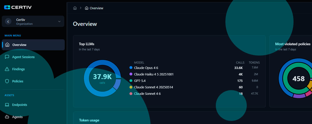Viewport: 312px width, 124px height.
Task: Click the Endpoints laptop icon
Action: tap(7, 105)
